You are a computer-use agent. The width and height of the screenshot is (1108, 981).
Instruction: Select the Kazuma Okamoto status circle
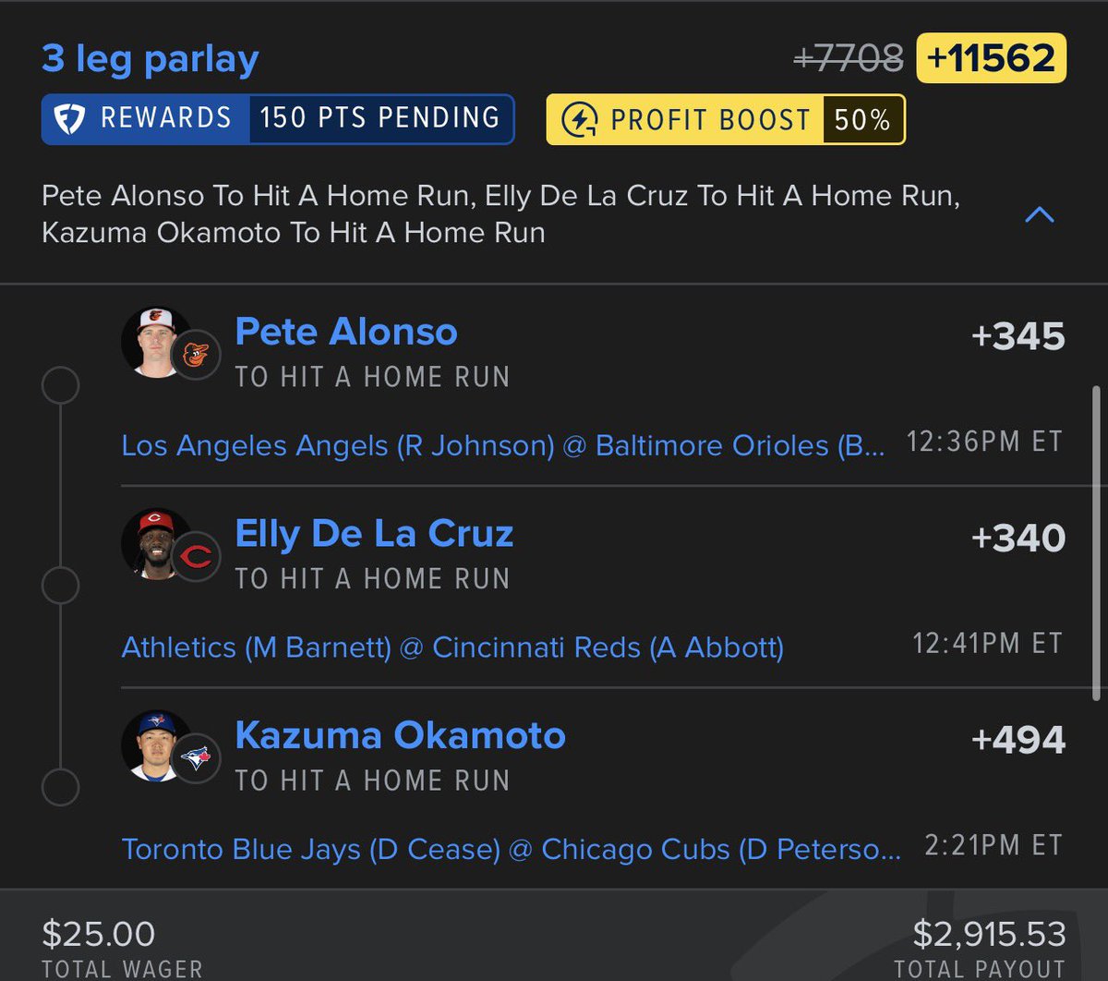61,788
